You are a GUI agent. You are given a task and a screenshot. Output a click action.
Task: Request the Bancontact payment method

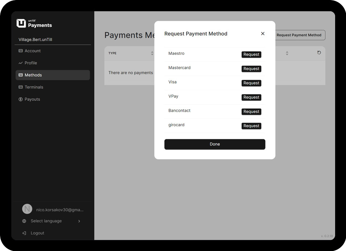click(251, 112)
